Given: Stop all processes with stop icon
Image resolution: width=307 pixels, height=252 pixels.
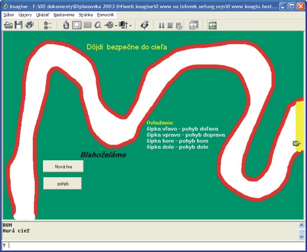Looking at the screenshot, I should point(170,25).
